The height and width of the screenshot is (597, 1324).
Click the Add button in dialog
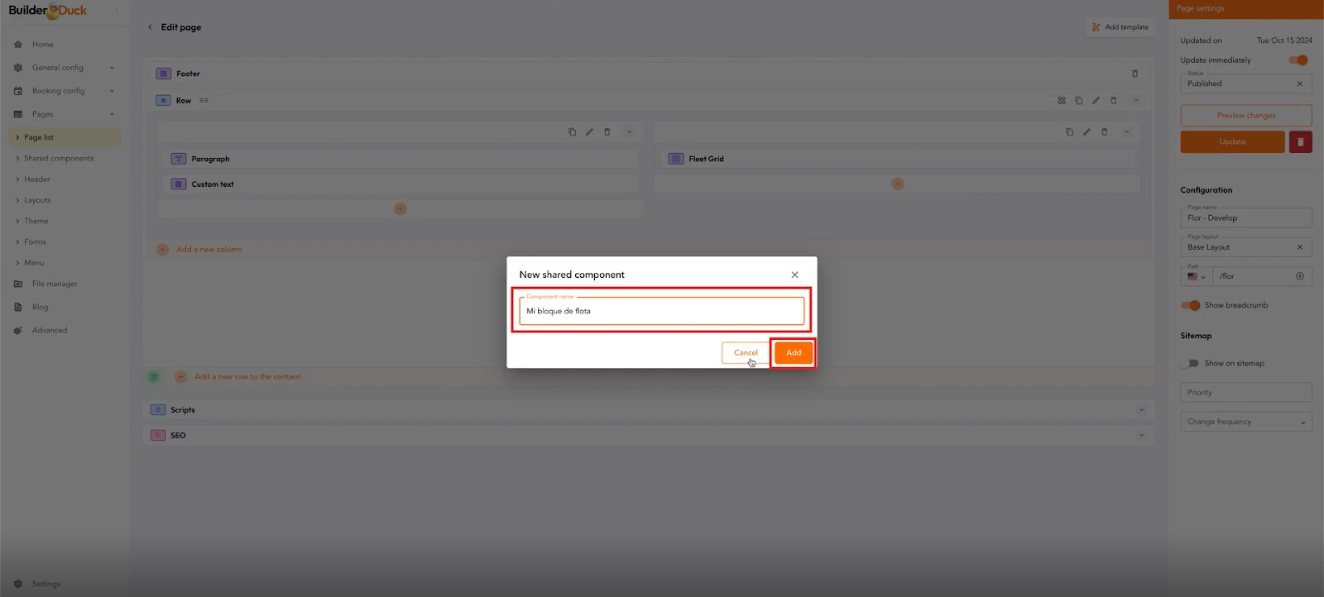click(x=793, y=353)
